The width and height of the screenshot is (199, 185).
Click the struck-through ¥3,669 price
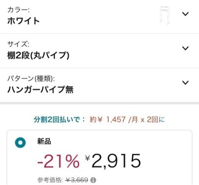pos(77,180)
